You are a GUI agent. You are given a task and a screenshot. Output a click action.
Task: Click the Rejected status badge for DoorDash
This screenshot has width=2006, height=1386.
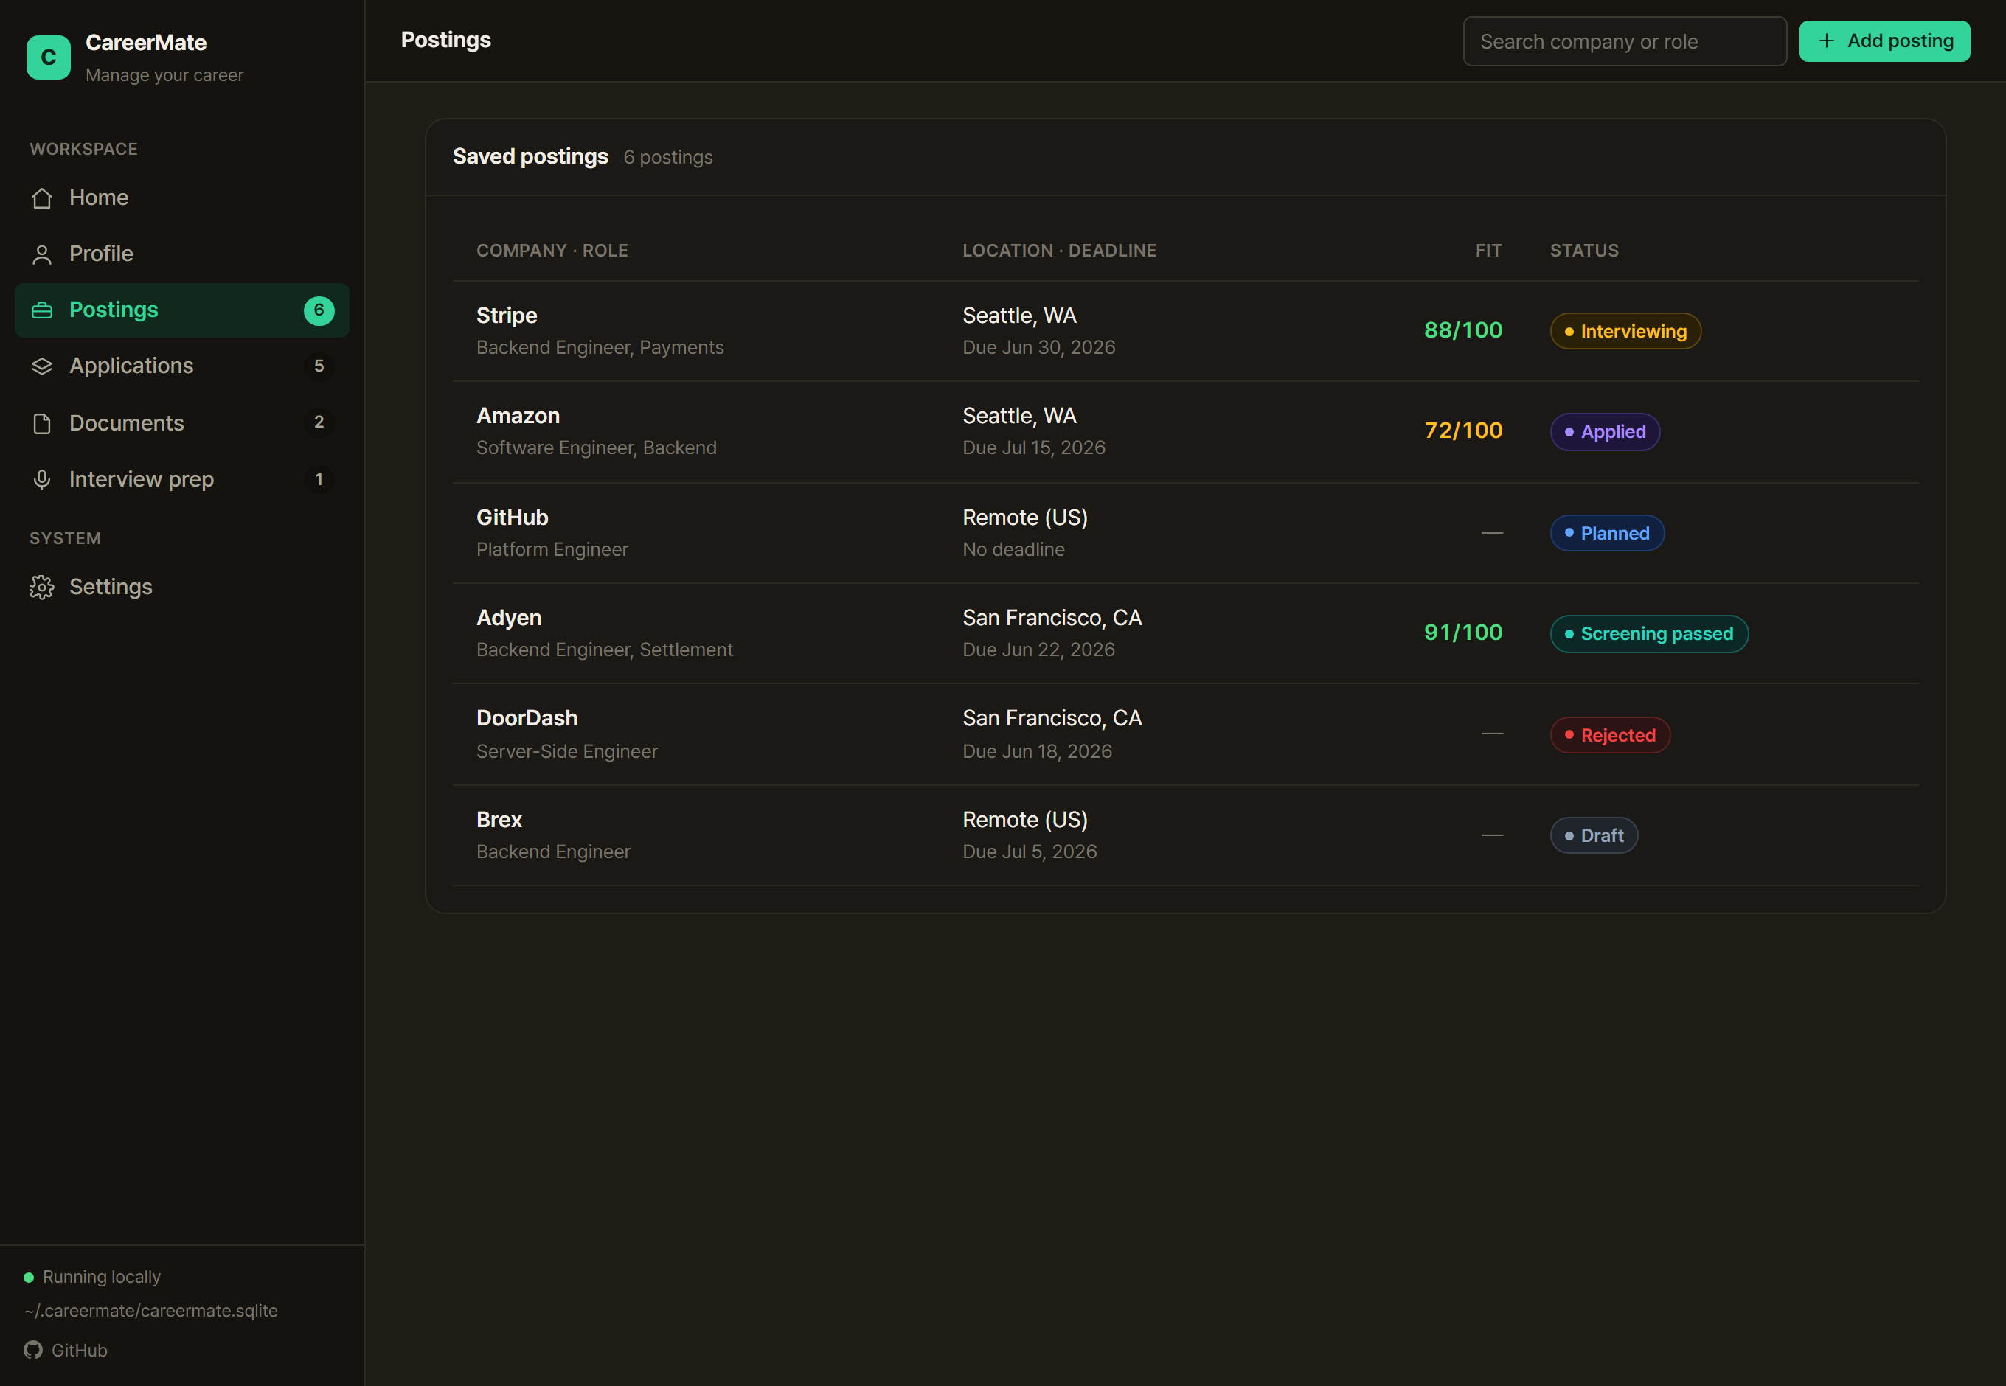click(1610, 735)
